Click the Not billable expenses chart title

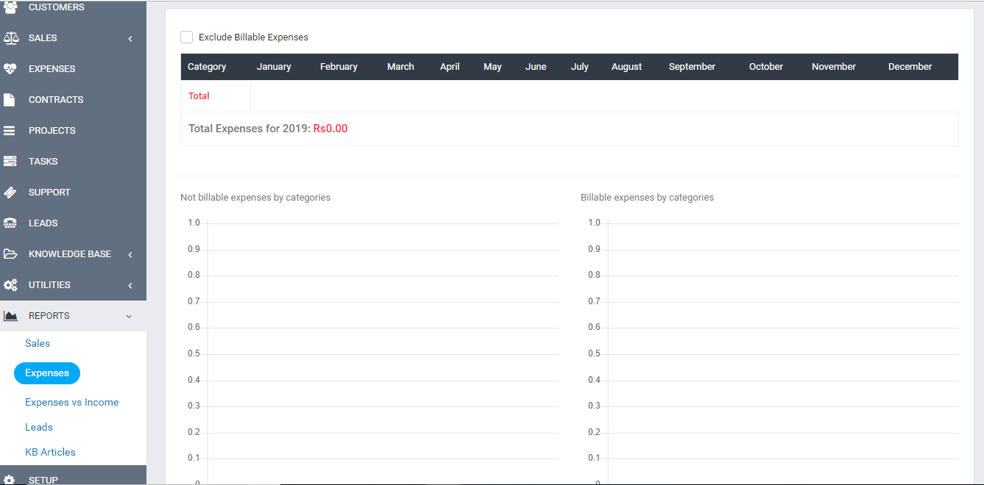click(x=255, y=198)
